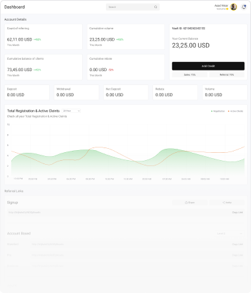The height and width of the screenshot is (293, 251).
Task: Click the user profile avatar photo
Action: pyautogui.click(x=234, y=7)
